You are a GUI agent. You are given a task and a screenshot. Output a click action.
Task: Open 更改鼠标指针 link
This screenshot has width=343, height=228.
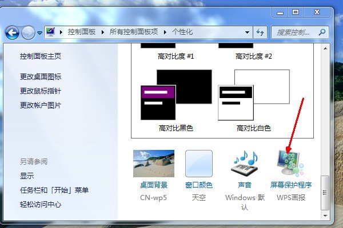pyautogui.click(x=41, y=91)
